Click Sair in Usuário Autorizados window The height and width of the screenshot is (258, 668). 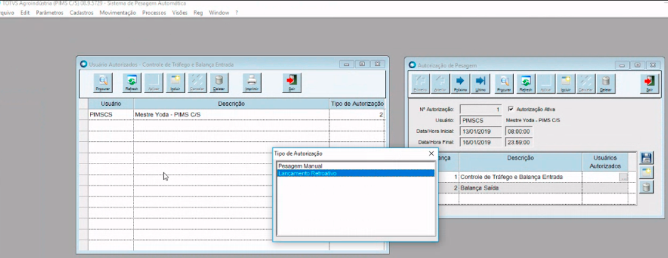[292, 82]
